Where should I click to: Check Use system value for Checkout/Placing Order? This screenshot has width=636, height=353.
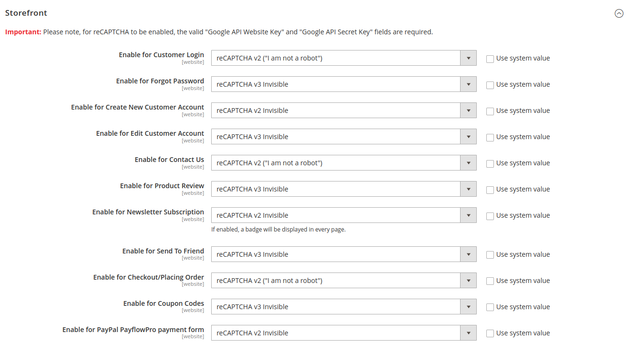click(x=490, y=281)
